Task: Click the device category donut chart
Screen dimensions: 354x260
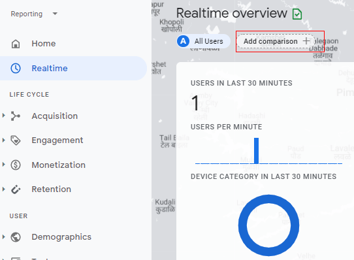Action: tap(268, 225)
